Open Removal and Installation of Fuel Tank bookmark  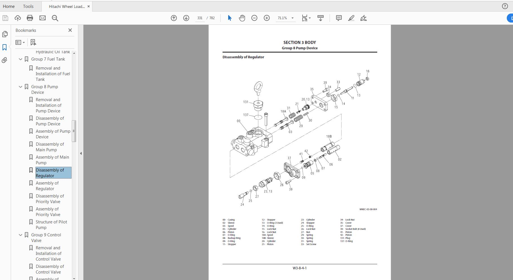pos(53,74)
